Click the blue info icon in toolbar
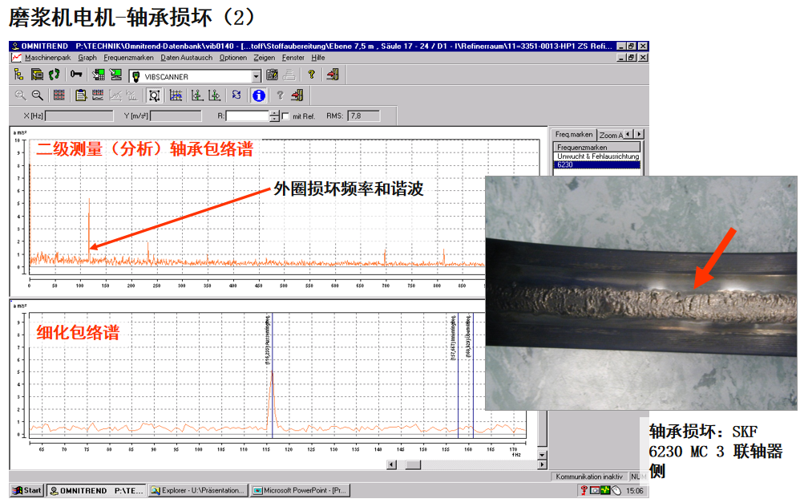The height and width of the screenshot is (503, 804). tap(259, 95)
